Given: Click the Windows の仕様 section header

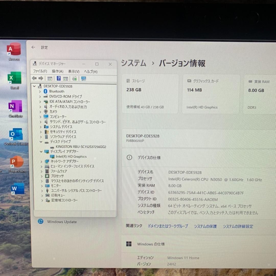Looking at the screenshot, I should [x=199, y=244].
